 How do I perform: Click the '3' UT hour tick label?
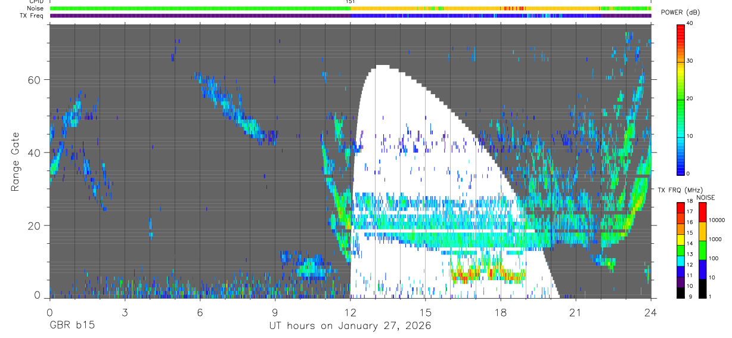[x=125, y=312]
